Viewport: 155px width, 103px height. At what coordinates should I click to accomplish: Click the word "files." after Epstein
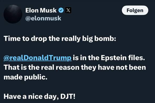click(x=137, y=58)
